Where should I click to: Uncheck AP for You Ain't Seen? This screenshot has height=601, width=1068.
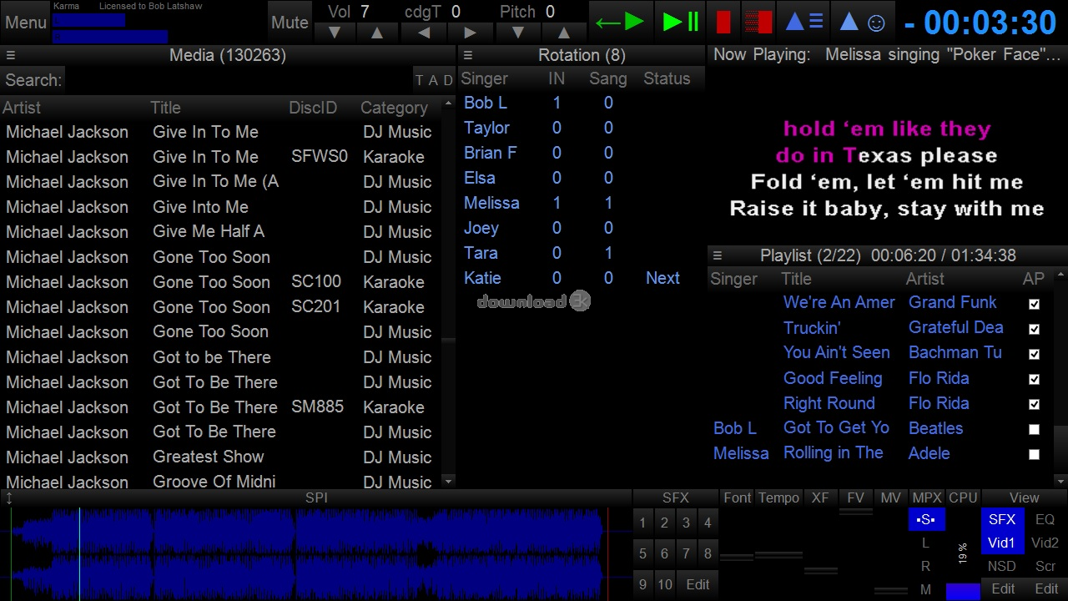point(1034,354)
